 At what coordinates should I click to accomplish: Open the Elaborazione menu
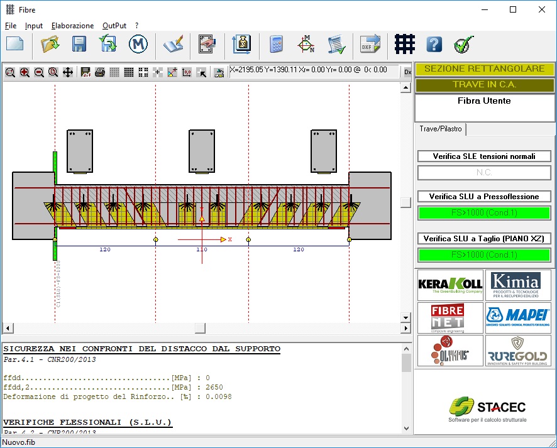point(72,26)
